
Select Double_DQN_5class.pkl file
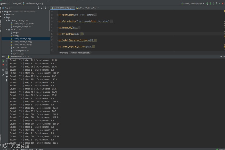tap(20, 51)
